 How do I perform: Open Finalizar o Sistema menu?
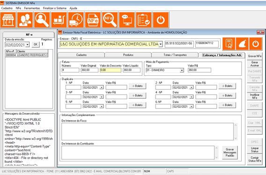55,8
